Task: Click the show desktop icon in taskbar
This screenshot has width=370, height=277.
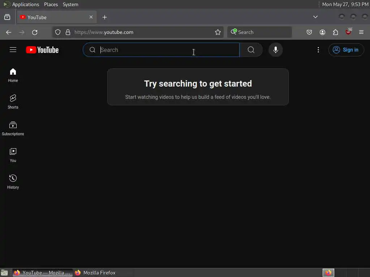Action: click(x=4, y=273)
